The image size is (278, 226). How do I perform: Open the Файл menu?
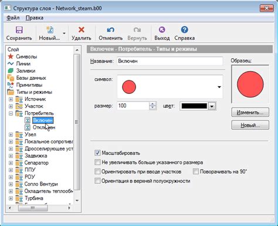click(x=13, y=18)
